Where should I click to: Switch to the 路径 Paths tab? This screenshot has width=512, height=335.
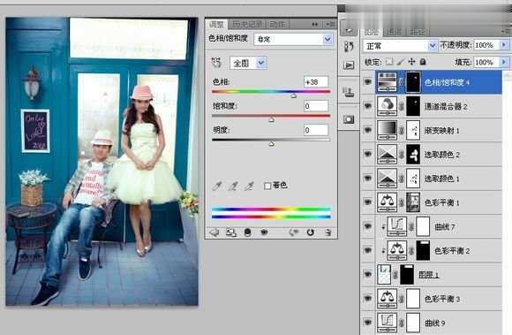tap(418, 32)
